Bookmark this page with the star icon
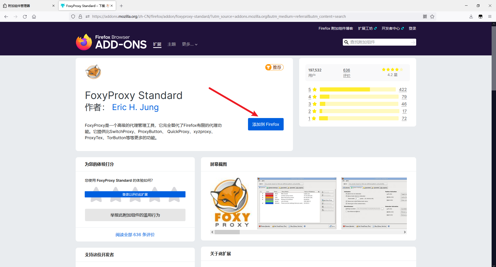Viewport: 496px width, 267px height. (x=432, y=16)
